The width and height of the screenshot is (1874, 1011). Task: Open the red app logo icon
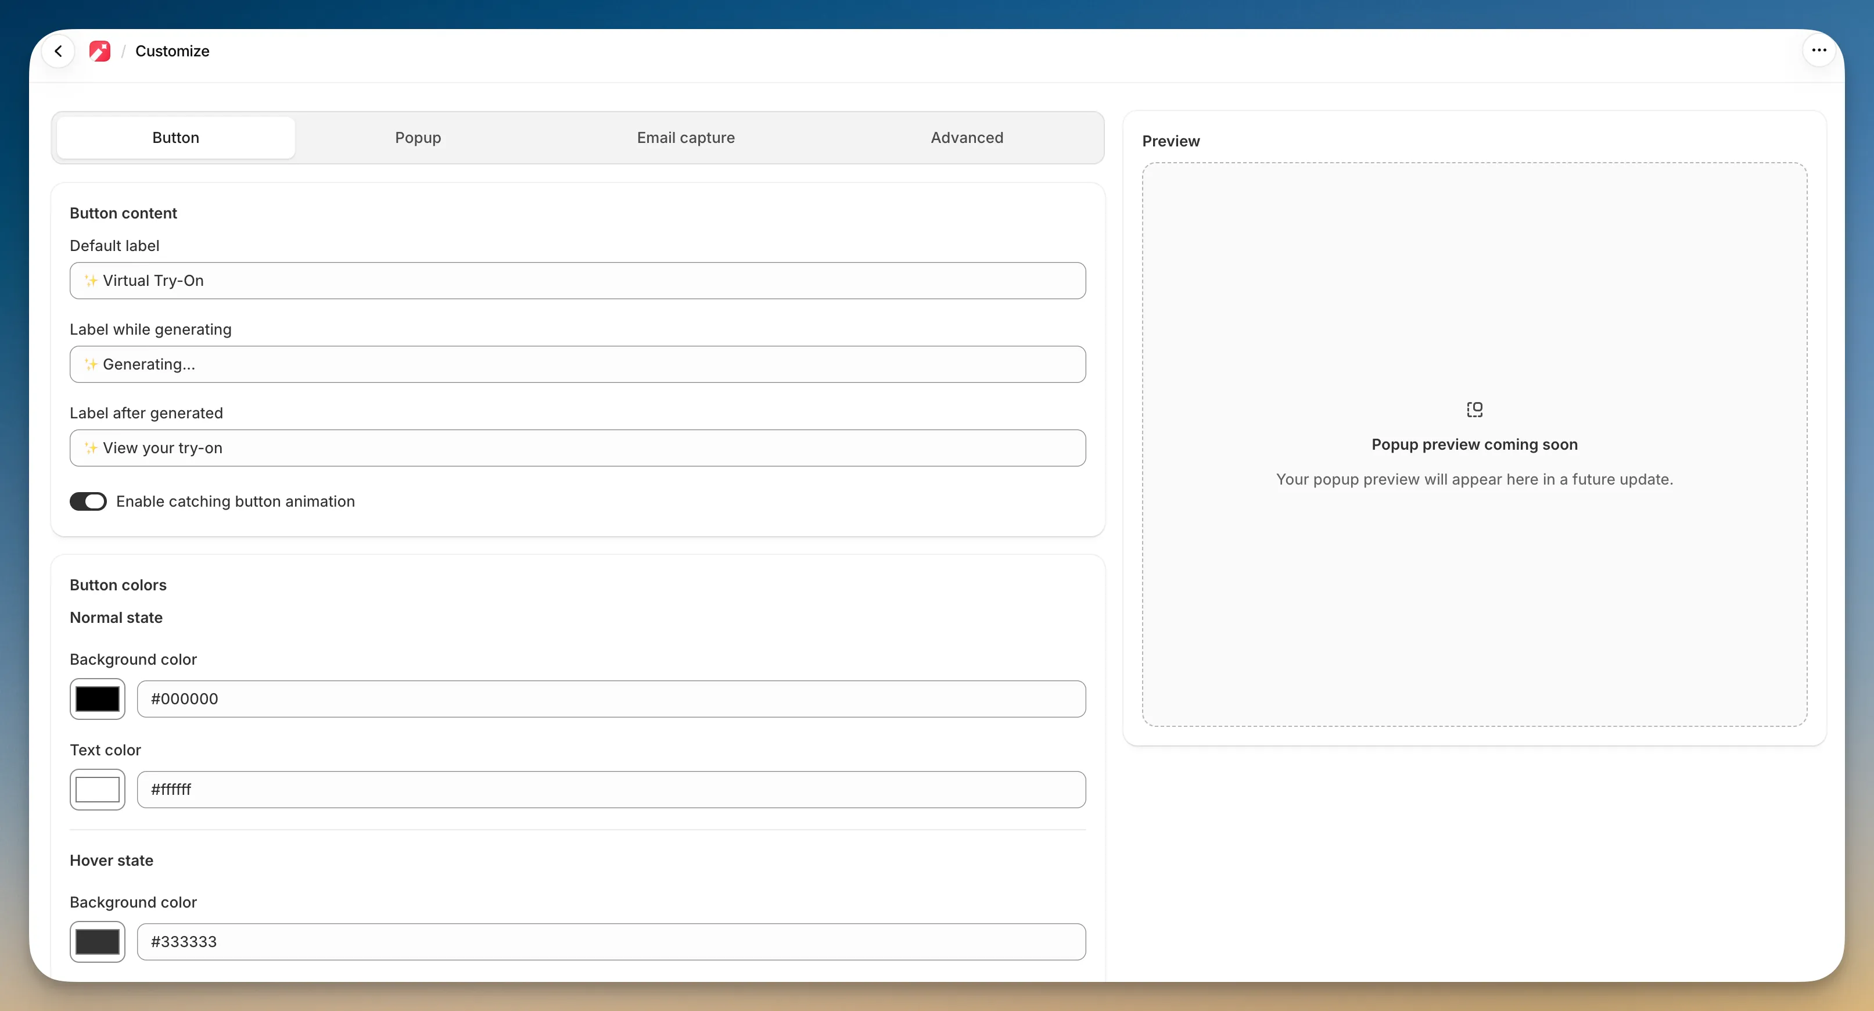pos(100,51)
